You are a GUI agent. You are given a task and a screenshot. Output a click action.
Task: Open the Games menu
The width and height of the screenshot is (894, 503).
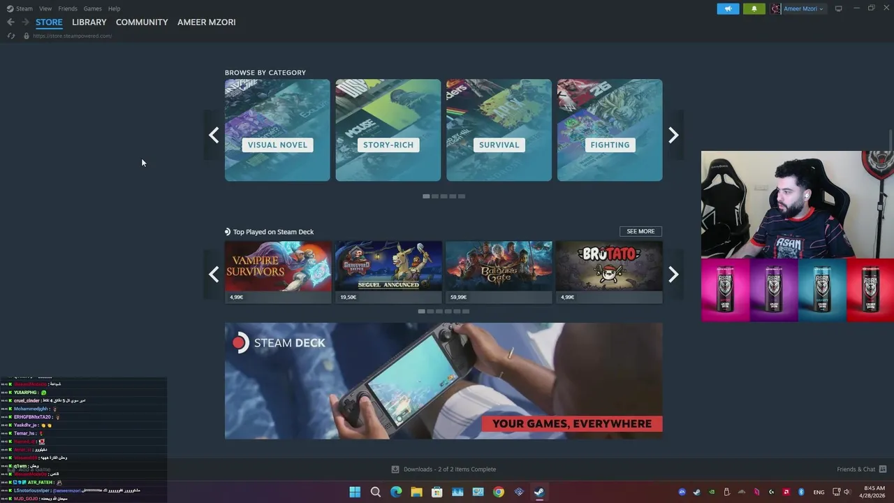coord(92,8)
